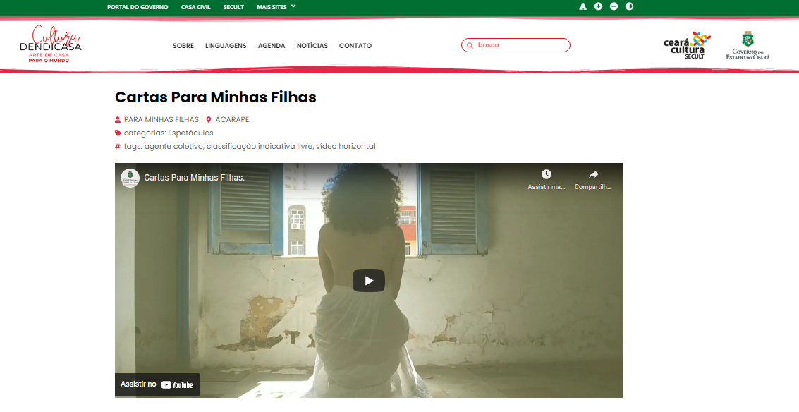Open the Portal do Governo link

[x=138, y=7]
